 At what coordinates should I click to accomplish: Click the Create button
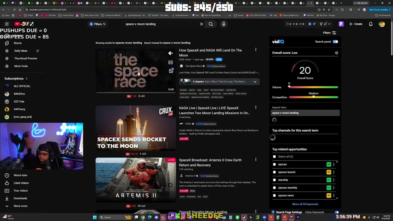point(356,24)
